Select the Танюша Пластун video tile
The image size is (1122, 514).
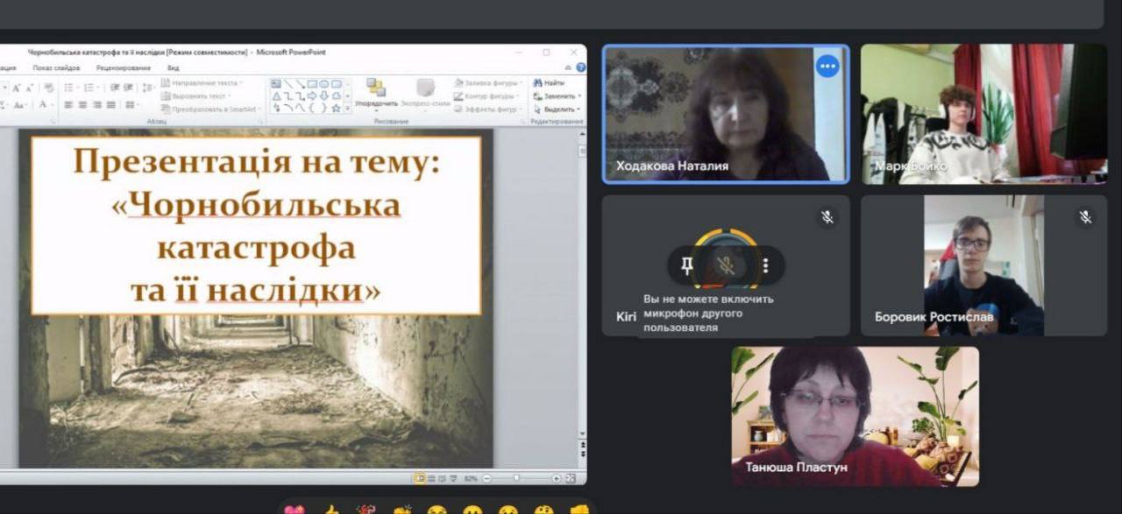coord(855,416)
